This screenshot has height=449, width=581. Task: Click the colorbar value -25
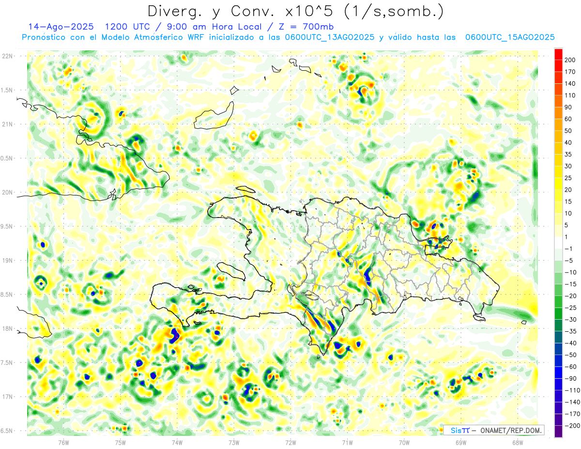[x=570, y=308]
